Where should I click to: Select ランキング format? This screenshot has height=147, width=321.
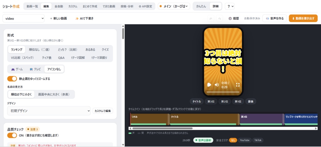tap(17, 50)
